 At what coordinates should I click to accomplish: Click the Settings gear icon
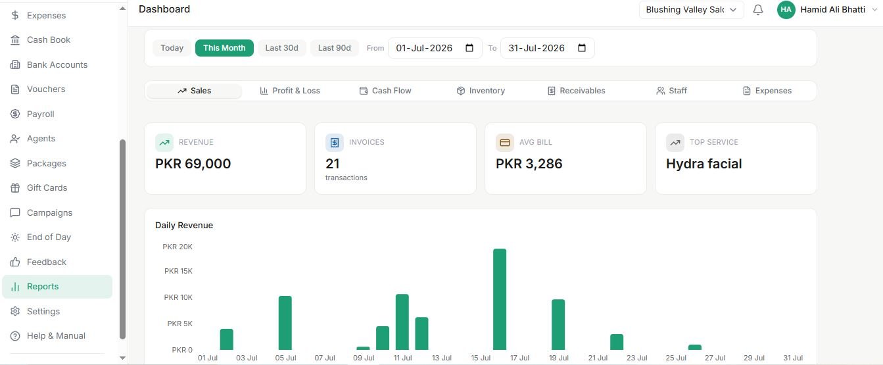tap(14, 311)
